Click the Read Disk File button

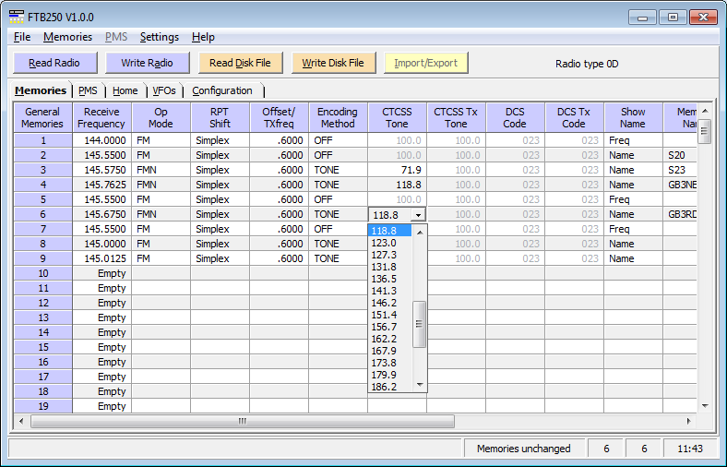pos(240,63)
